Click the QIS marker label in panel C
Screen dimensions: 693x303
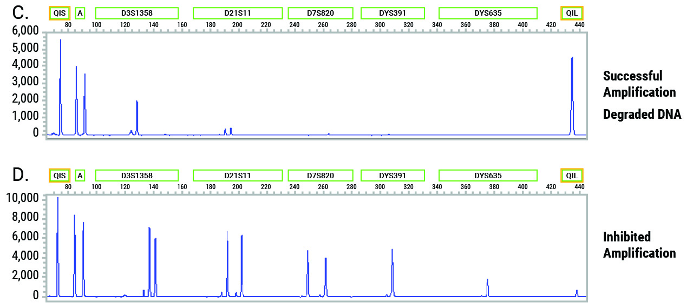pos(59,13)
